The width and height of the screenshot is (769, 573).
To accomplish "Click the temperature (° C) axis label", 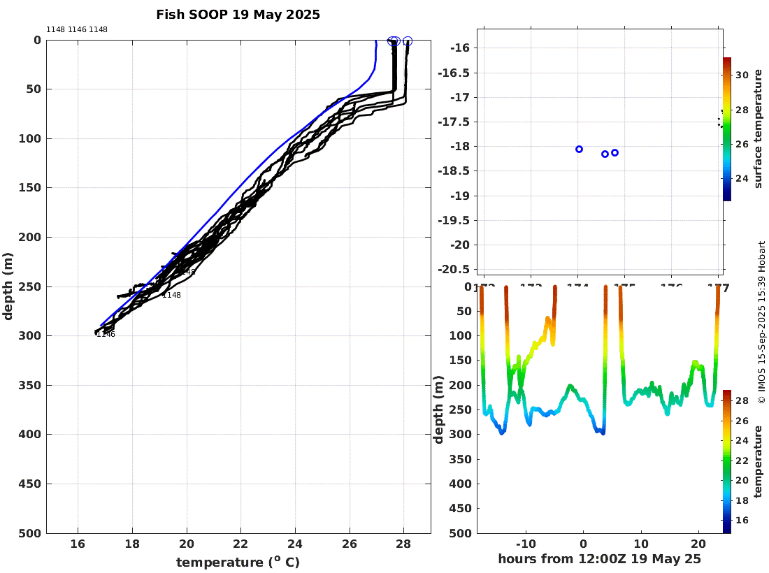I will tap(238, 562).
